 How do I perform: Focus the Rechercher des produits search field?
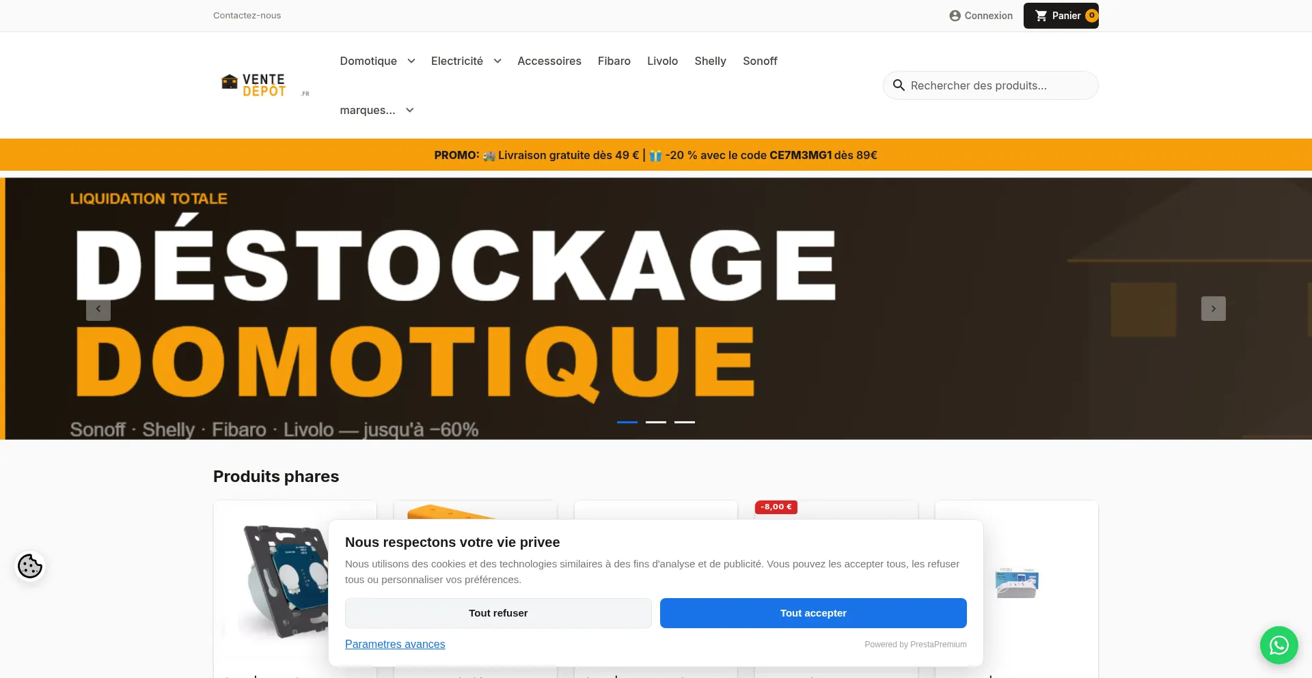[x=991, y=85]
